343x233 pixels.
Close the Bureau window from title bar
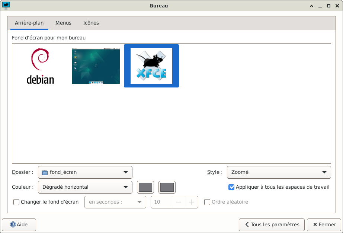(337, 6)
